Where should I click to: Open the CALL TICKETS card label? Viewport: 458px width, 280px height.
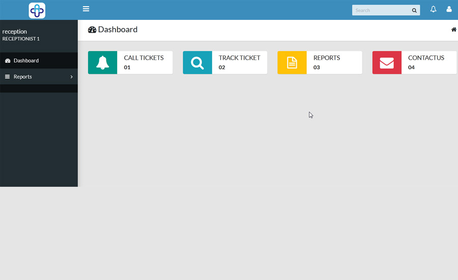tap(144, 58)
